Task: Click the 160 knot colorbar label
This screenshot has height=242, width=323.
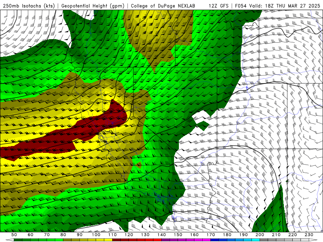Action: point(195,235)
